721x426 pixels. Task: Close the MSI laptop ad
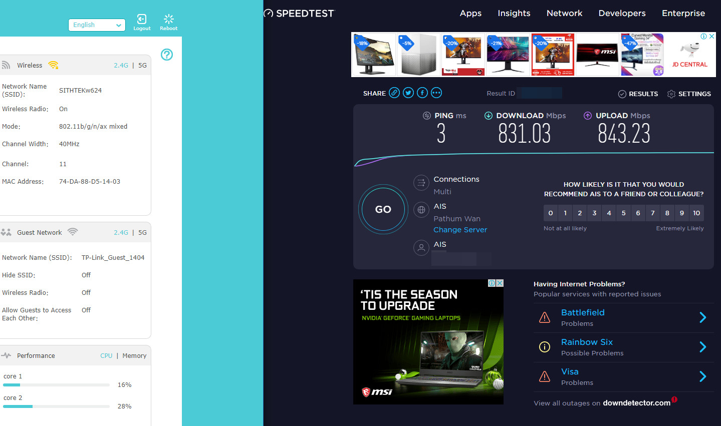[x=500, y=283]
